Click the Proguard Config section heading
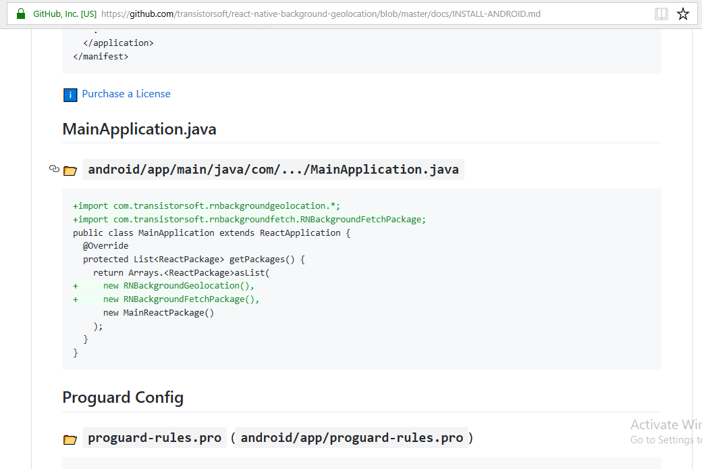This screenshot has width=702, height=469. point(122,397)
